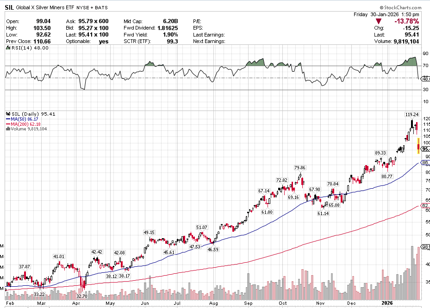Click the Optionable yes field
Viewport: 430px width, 308px height.
point(103,41)
